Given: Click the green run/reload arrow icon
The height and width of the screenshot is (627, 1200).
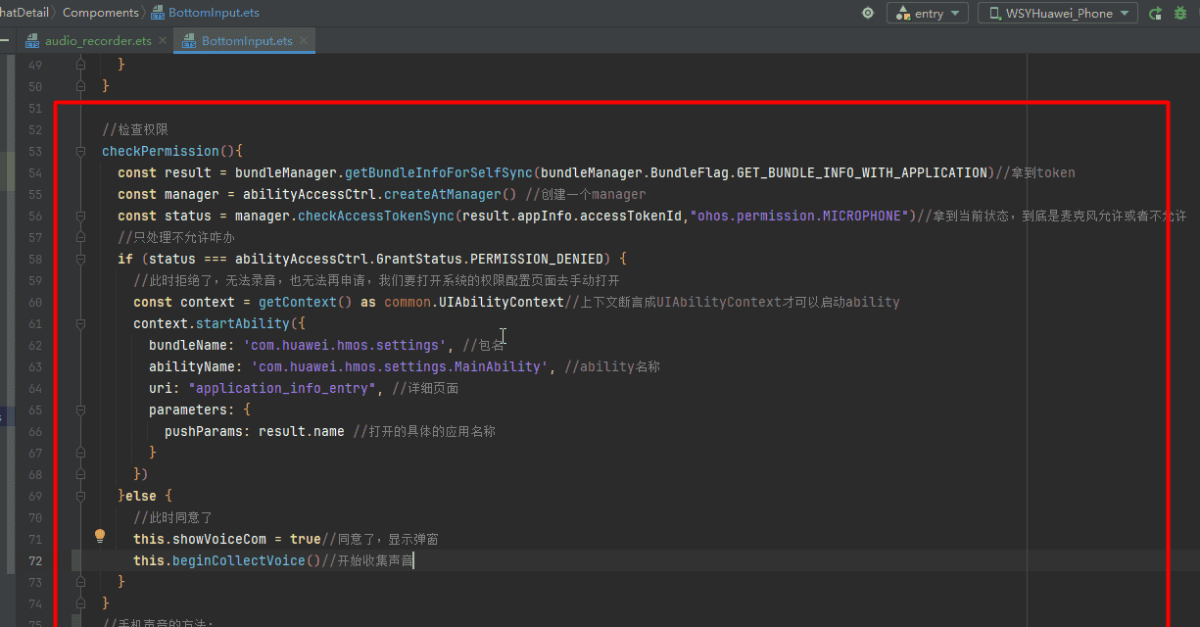Looking at the screenshot, I should point(1156,13).
